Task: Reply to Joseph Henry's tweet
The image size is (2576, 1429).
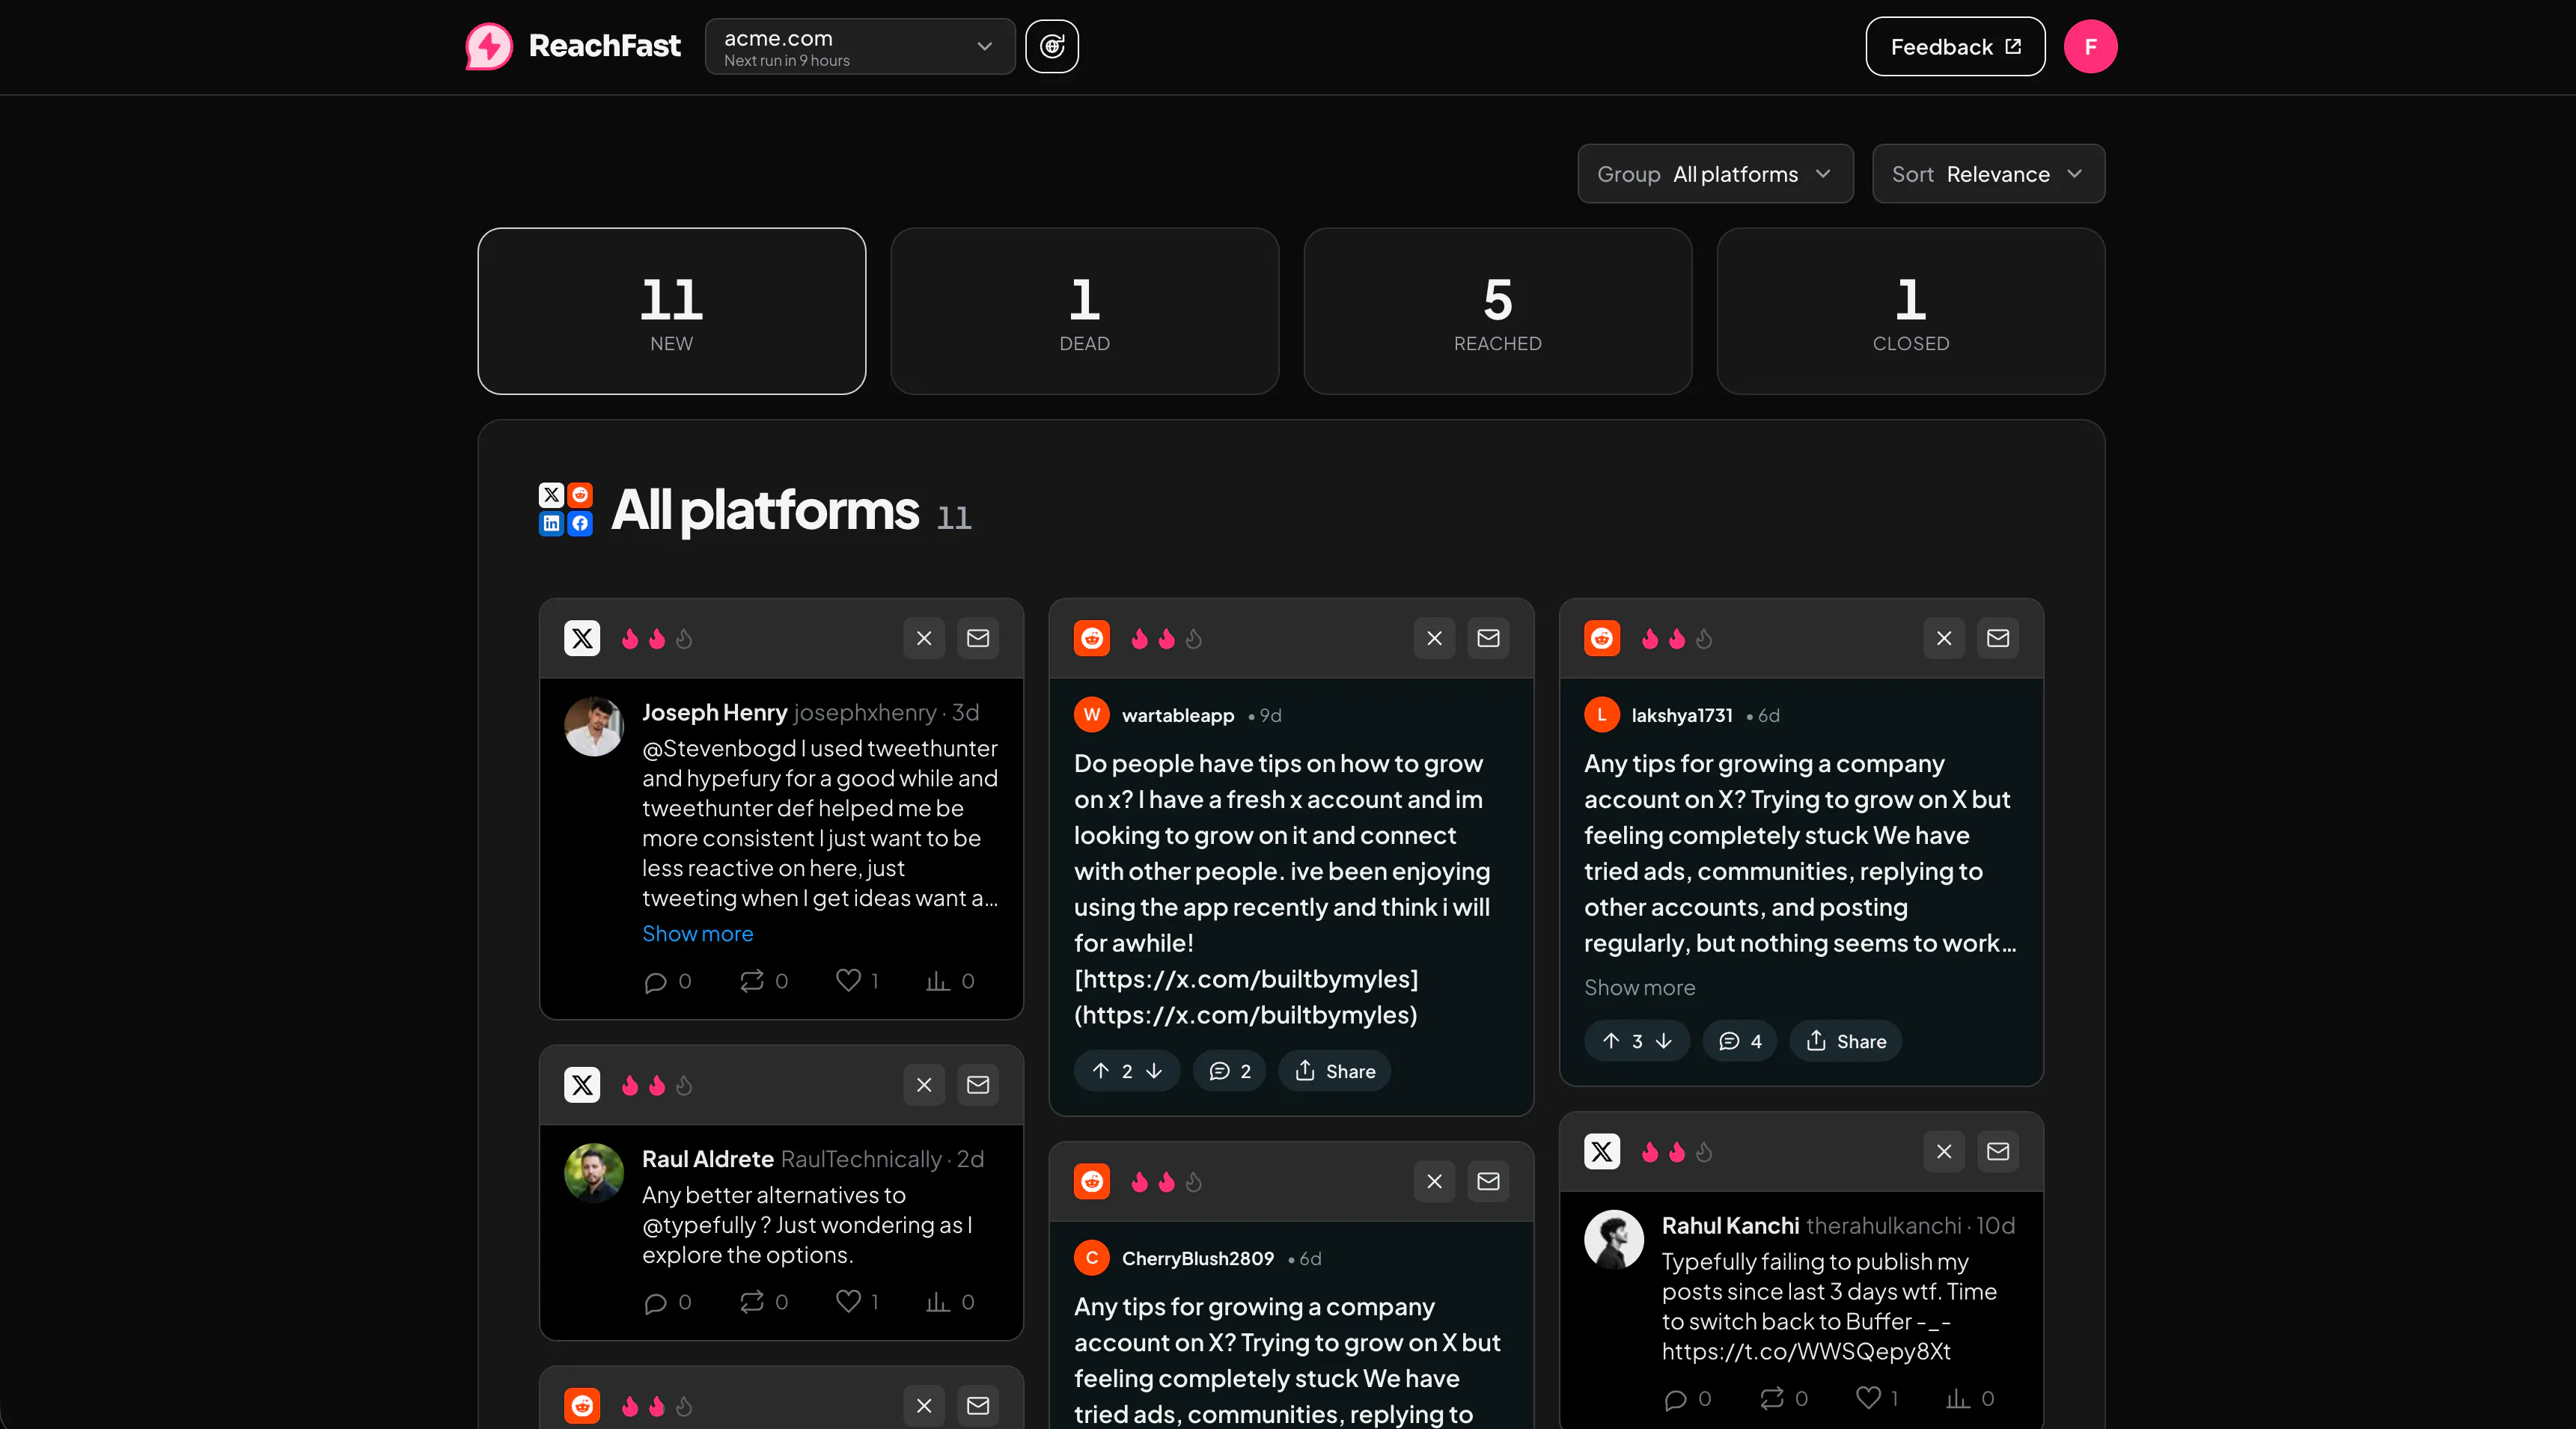Action: [x=655, y=982]
